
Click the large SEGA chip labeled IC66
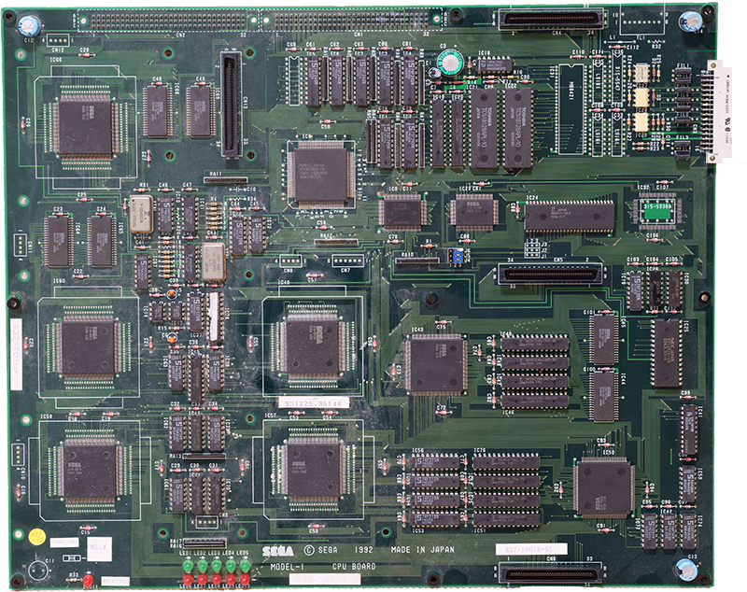pyautogui.click(x=86, y=127)
